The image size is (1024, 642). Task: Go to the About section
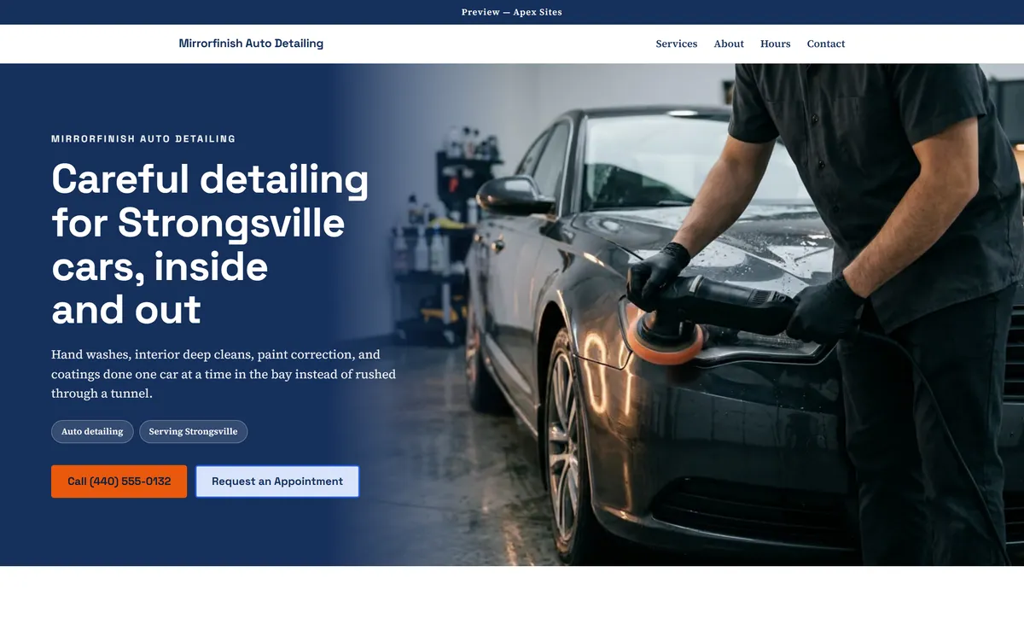729,44
